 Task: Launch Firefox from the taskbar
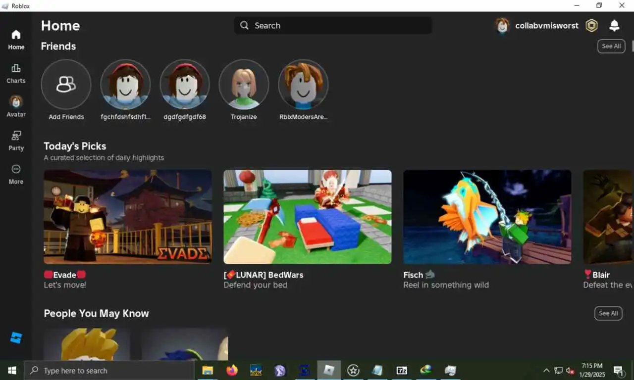coord(232,370)
